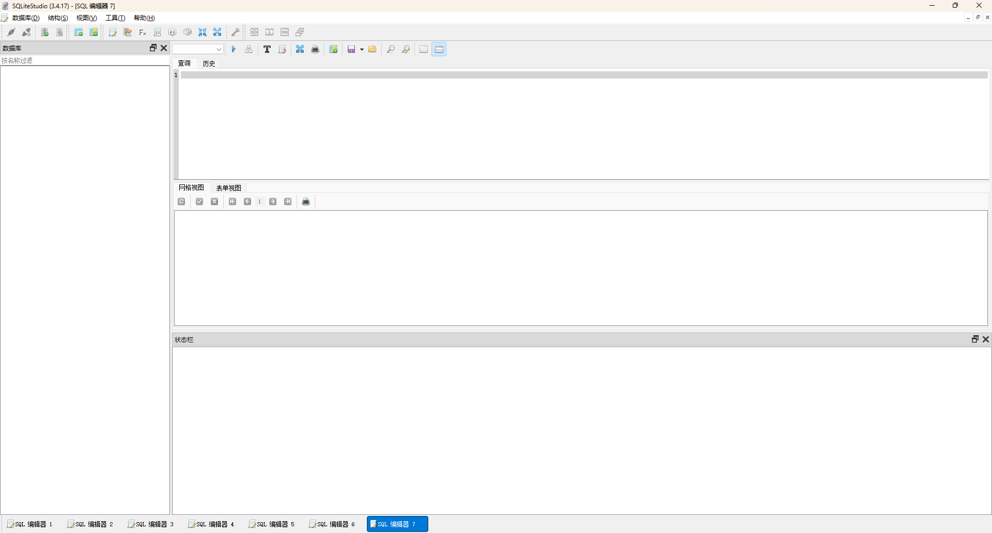Viewport: 992px width, 533px height.
Task: Open the DDL history icon
Action: tap(128, 32)
